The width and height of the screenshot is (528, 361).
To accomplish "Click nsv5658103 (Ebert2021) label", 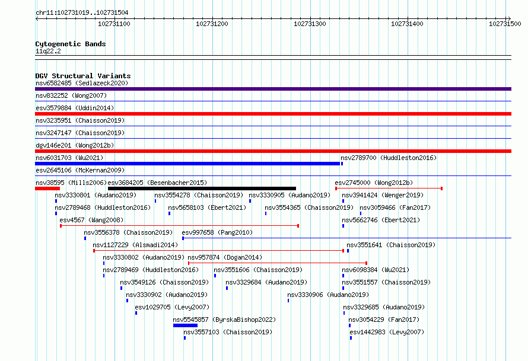I will (207, 207).
